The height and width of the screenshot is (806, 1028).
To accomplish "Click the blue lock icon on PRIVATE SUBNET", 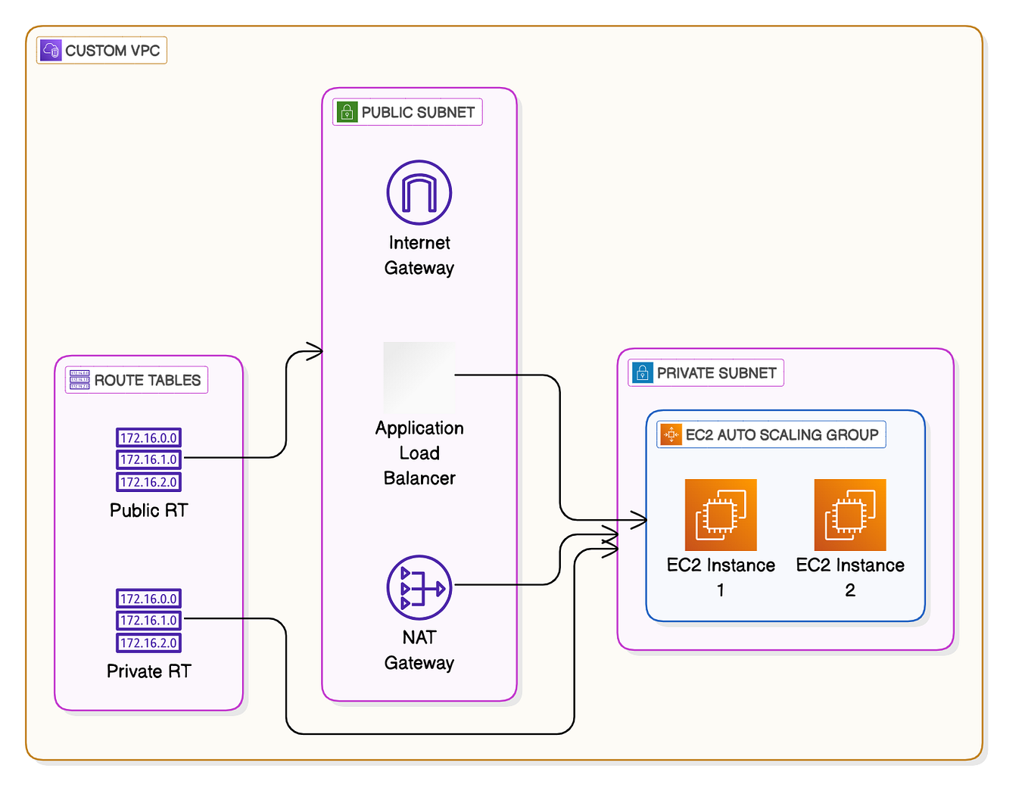I will (x=641, y=372).
